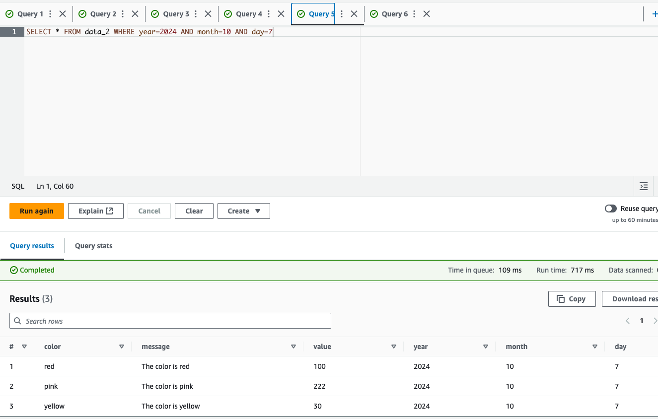
Task: Select the cell 'The color is pink'
Action: 167,386
